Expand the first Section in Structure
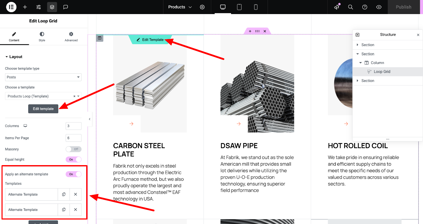Screen dimensions: 423x224 pyautogui.click(x=358, y=45)
